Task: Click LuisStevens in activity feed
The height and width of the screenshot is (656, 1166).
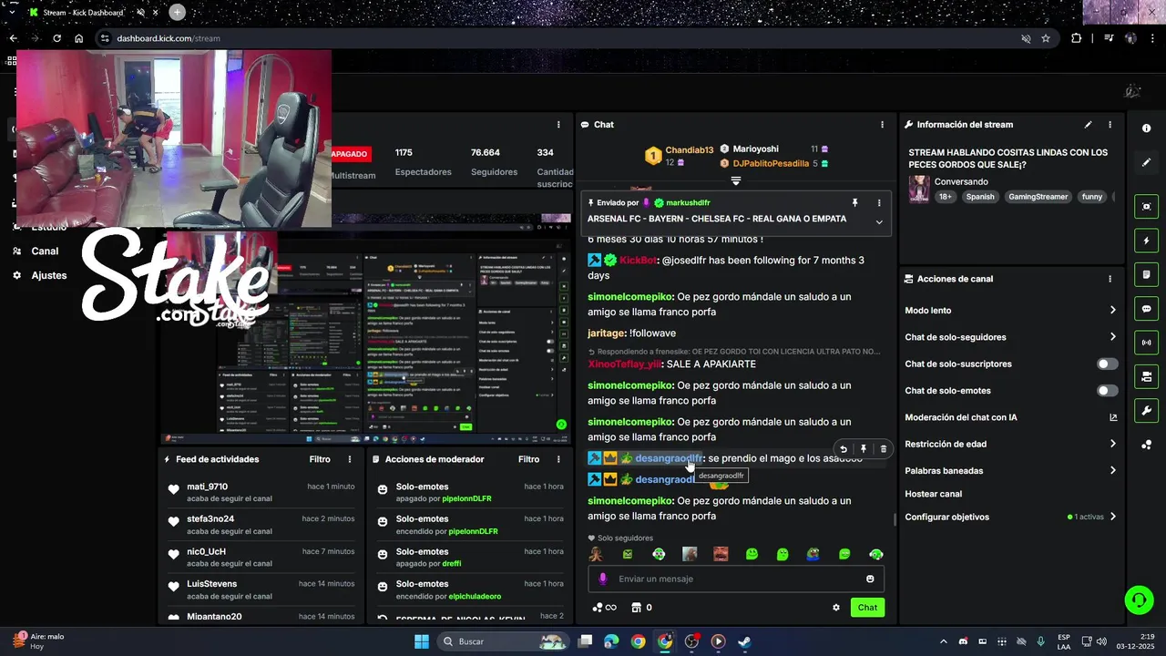Action: coord(211,584)
